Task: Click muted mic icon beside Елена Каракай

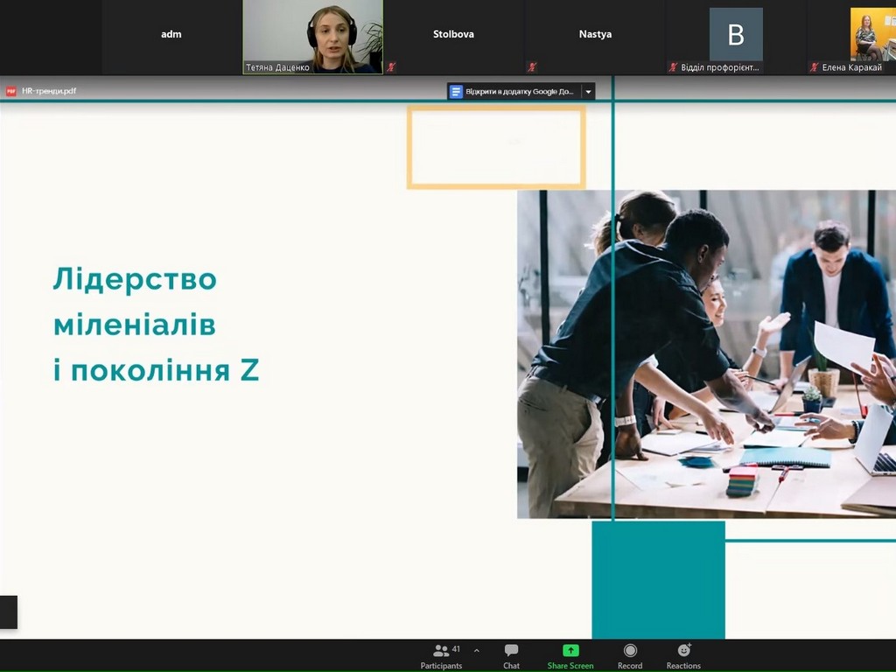Action: pyautogui.click(x=815, y=67)
